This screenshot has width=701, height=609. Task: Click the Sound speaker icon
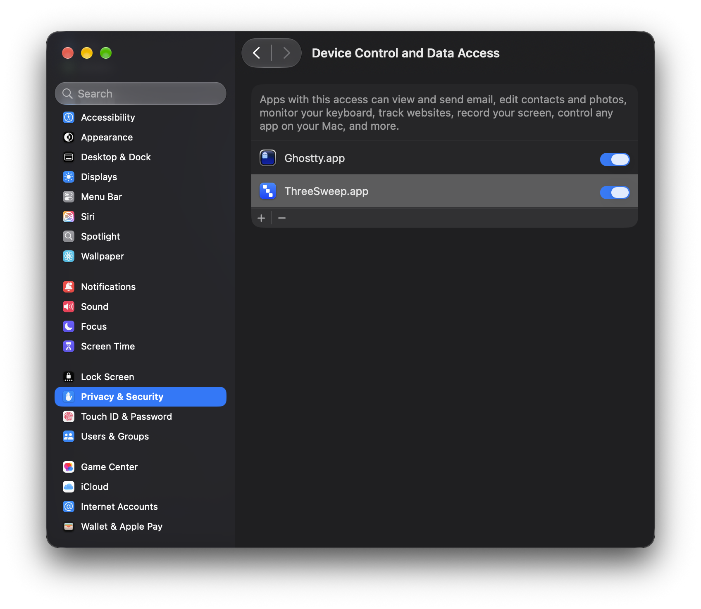[x=69, y=307]
